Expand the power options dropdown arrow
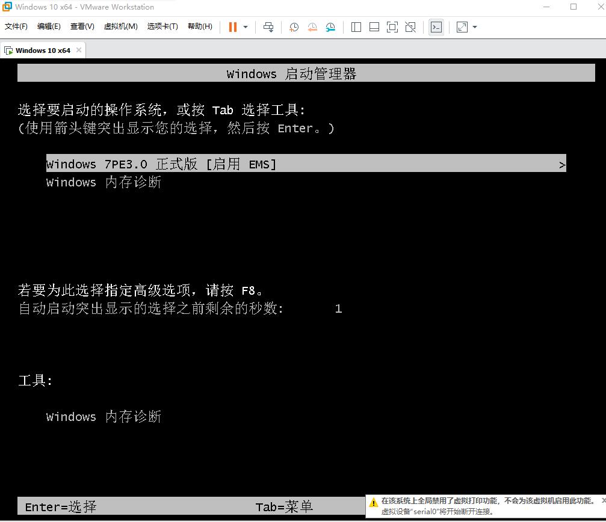 [246, 27]
